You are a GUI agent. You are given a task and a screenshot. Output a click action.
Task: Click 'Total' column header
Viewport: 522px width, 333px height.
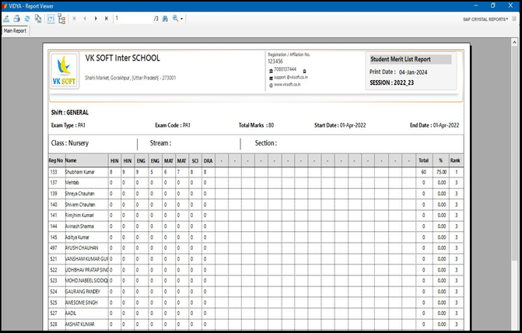(423, 160)
